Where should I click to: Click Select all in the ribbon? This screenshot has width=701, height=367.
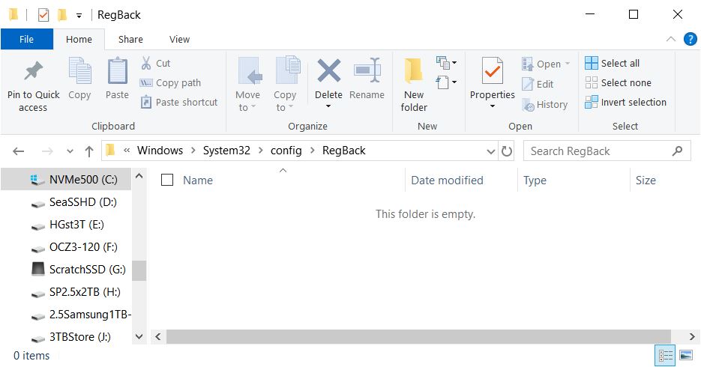[612, 63]
